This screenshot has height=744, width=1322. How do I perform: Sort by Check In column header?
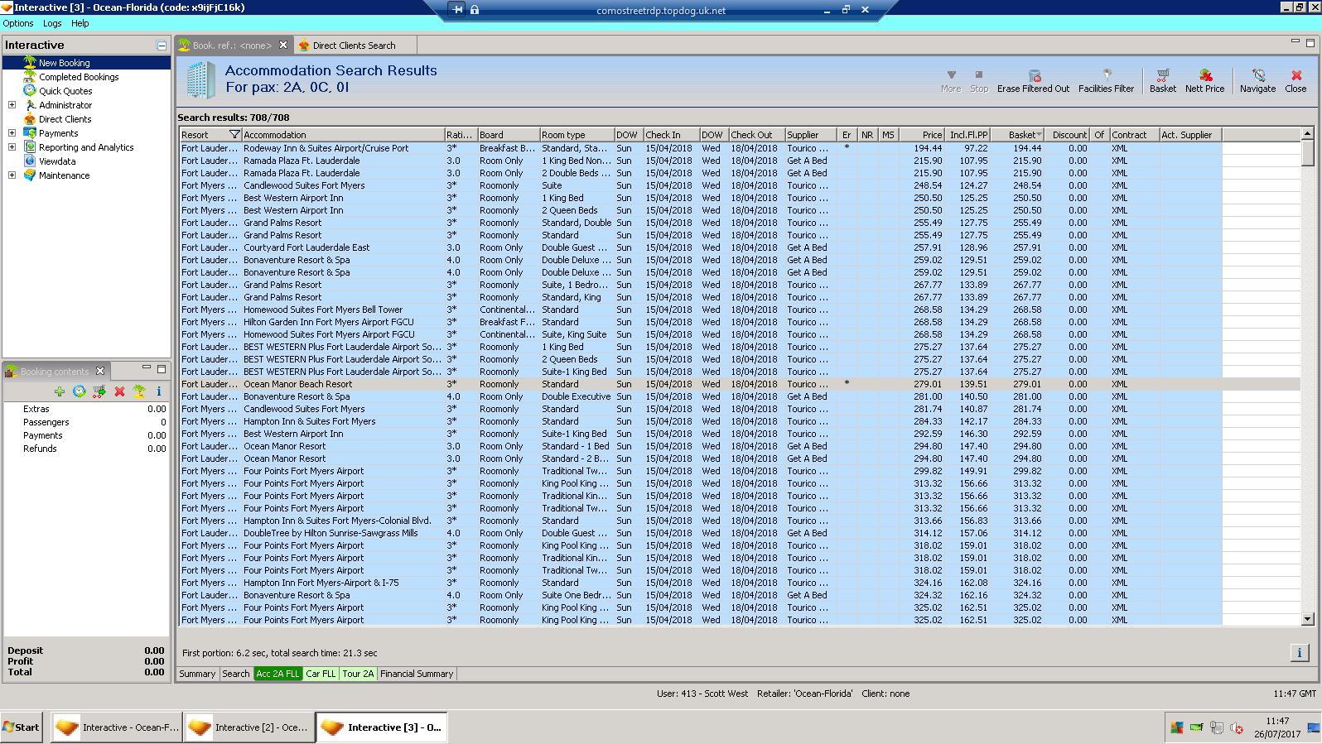(671, 135)
